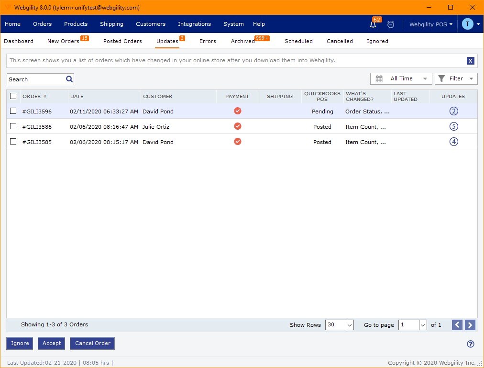The width and height of the screenshot is (484, 368).
Task: Click the Ignore button
Action: click(x=20, y=343)
